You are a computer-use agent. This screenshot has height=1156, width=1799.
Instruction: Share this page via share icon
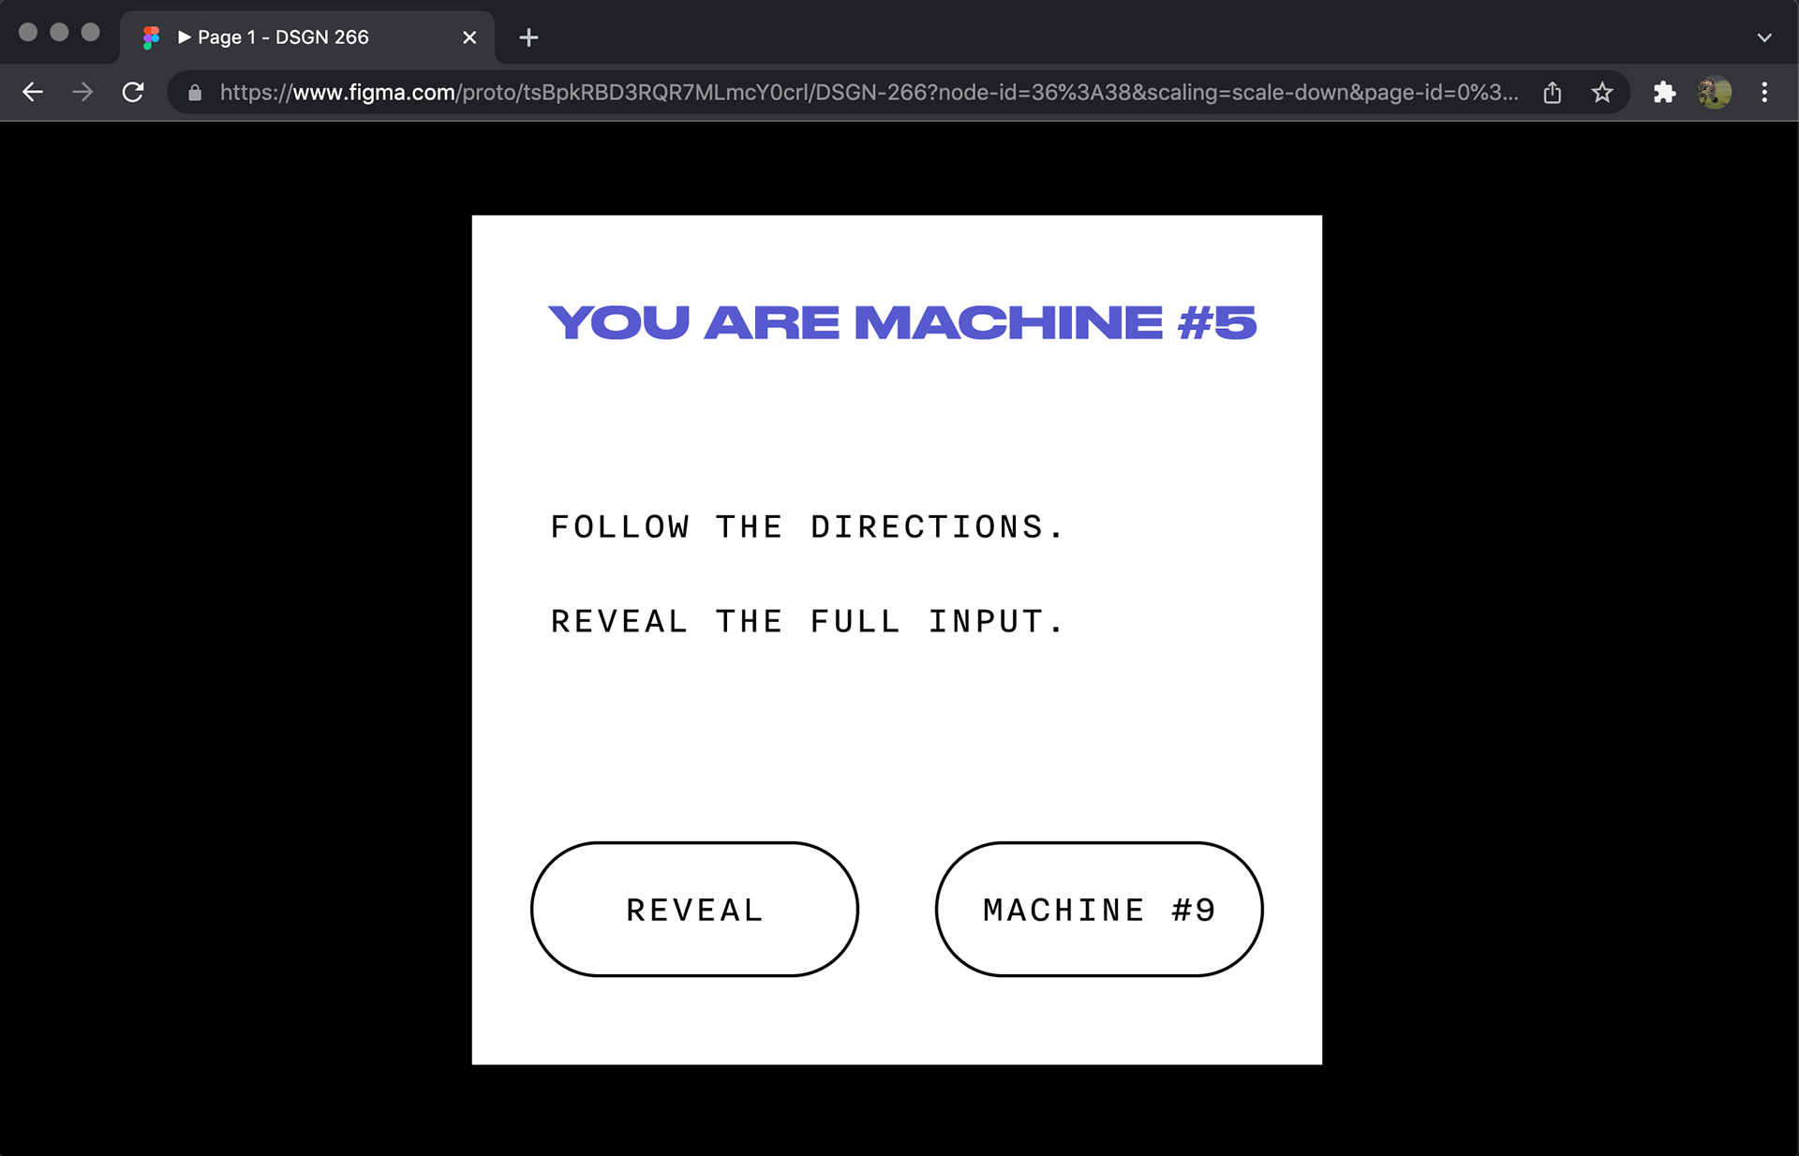point(1553,92)
